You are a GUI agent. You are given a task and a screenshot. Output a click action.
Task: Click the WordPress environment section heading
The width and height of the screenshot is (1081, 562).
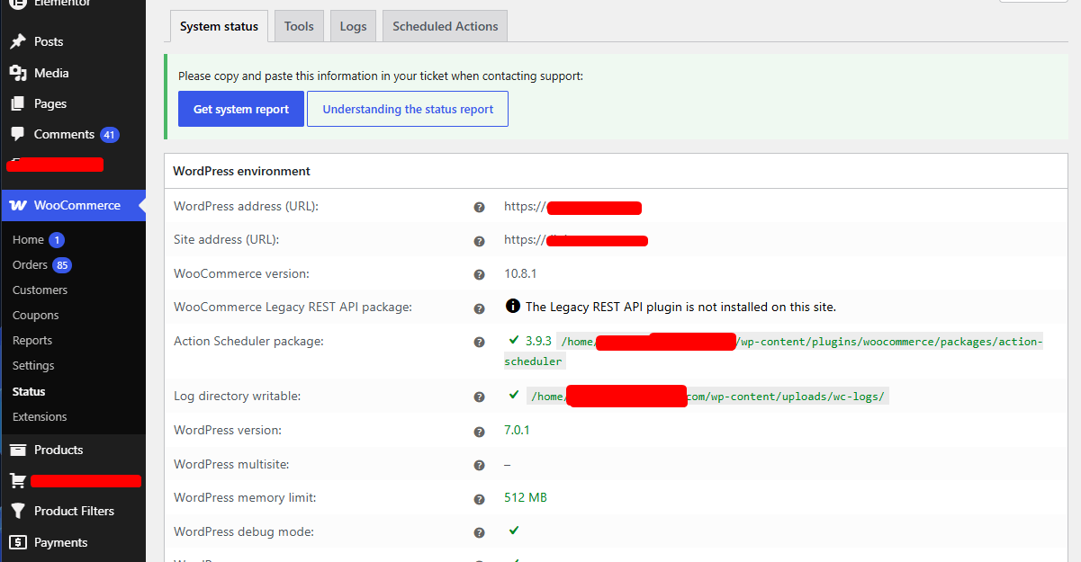tap(241, 171)
